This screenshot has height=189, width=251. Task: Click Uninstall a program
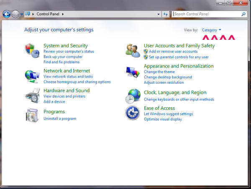60,119
